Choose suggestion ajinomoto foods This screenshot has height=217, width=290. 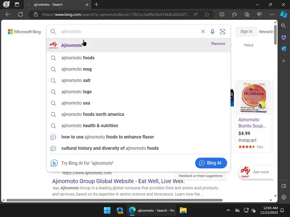(138, 58)
